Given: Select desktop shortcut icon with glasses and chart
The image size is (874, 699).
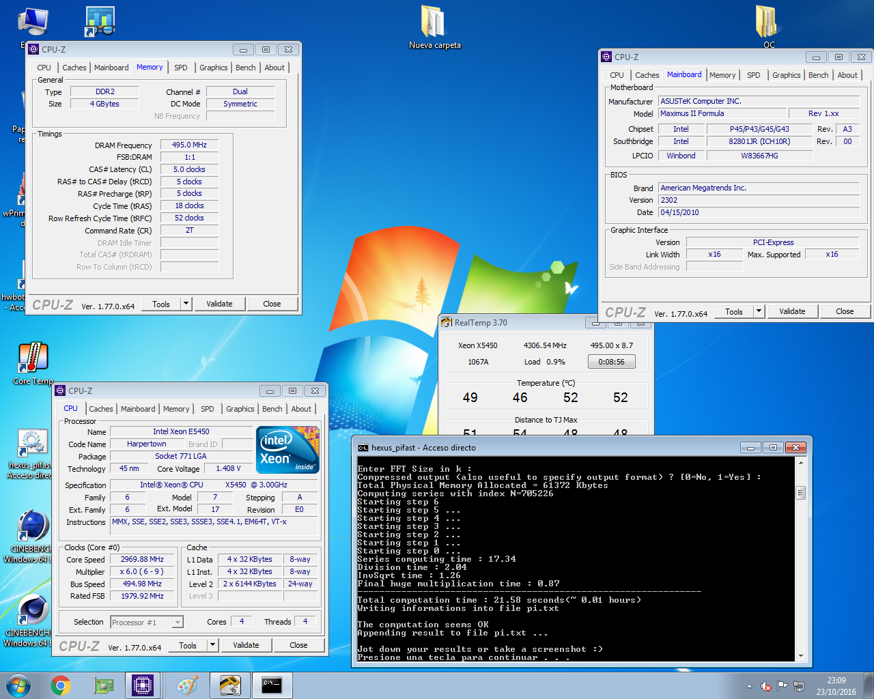Looking at the screenshot, I should 100,22.
